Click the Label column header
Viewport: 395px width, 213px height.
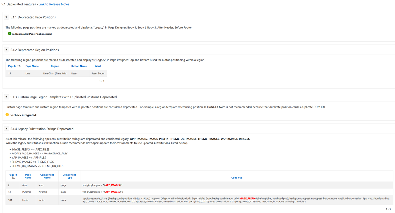[x=98, y=66]
